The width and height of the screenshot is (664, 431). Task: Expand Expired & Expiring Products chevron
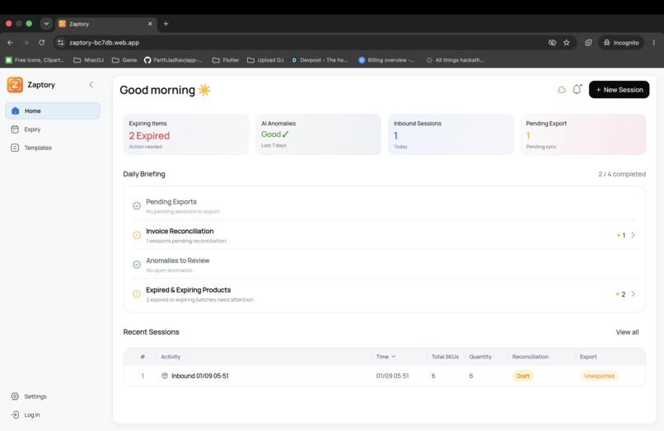pos(633,293)
